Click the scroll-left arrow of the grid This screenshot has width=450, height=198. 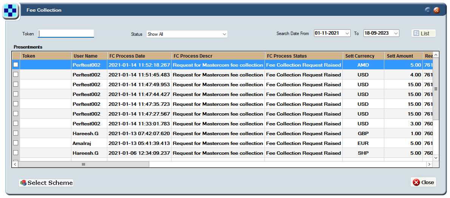(x=15, y=164)
